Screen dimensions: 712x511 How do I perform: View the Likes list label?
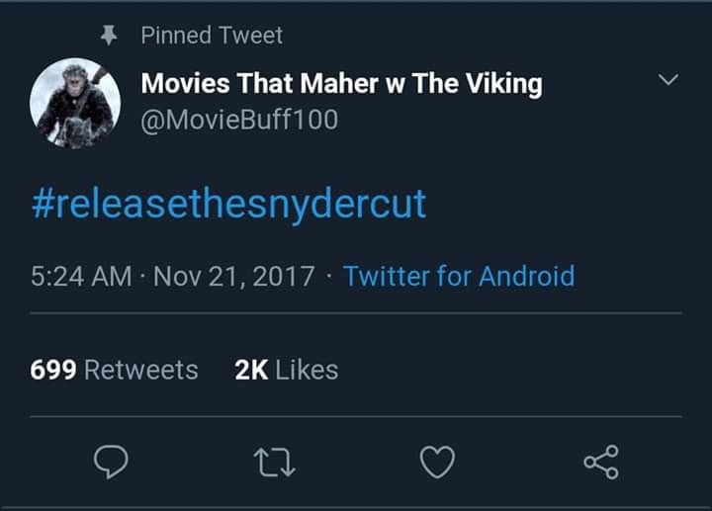click(307, 370)
